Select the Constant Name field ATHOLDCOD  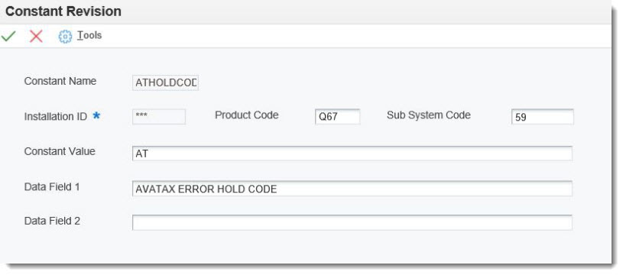(x=165, y=82)
